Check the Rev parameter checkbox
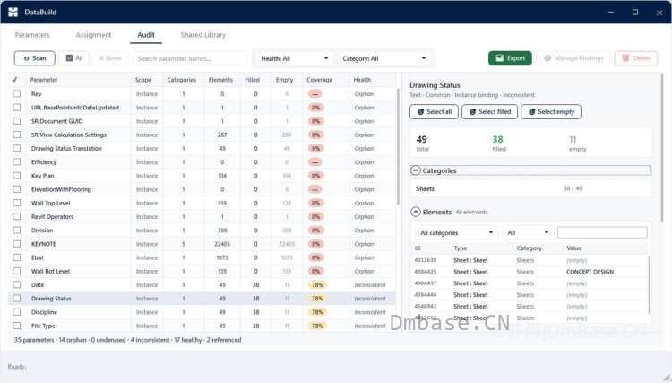Image resolution: width=672 pixels, height=383 pixels. point(17,93)
